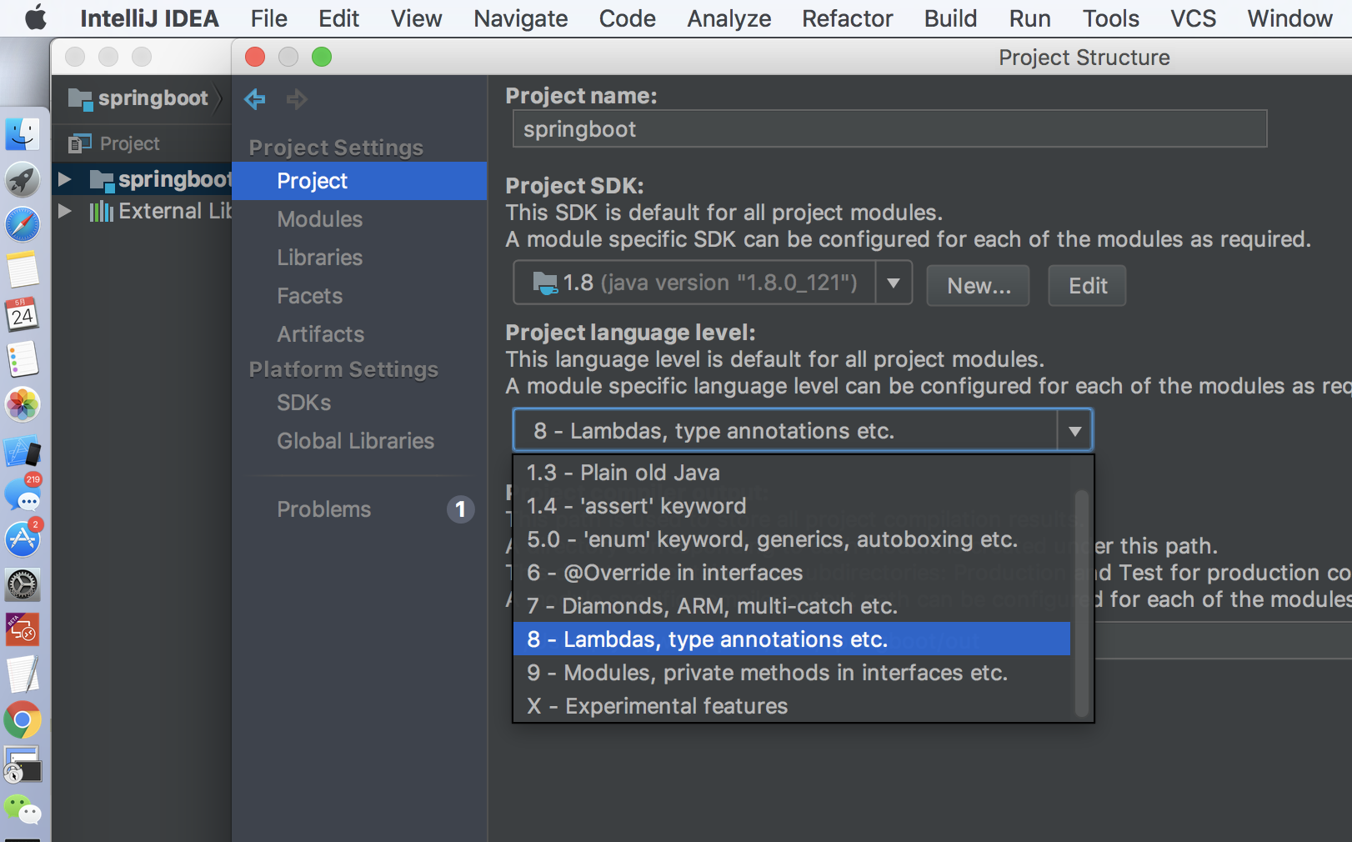1352x842 pixels.
Task: Open the Facets settings page
Action: tap(310, 296)
